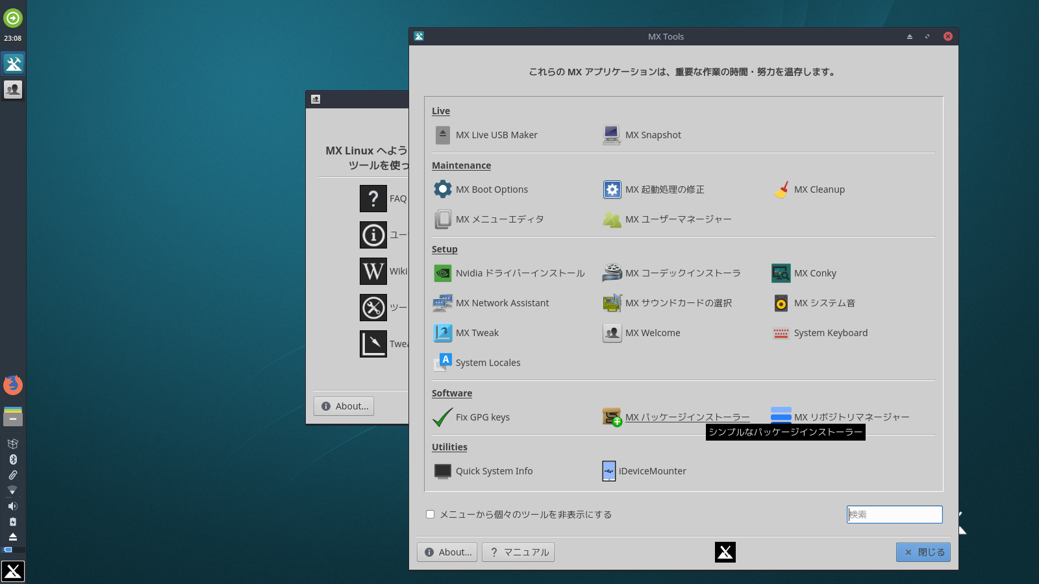Click About... button in MX Tools
The height and width of the screenshot is (584, 1039).
tap(447, 552)
